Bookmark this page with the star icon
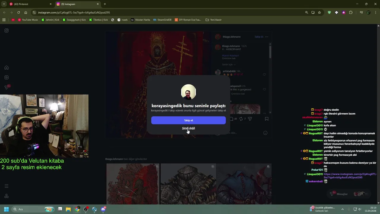 319,12
